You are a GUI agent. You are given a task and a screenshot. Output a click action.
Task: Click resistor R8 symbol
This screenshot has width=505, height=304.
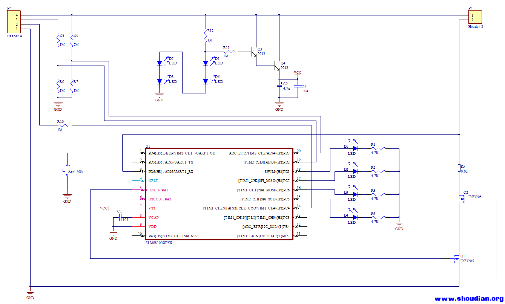[x=58, y=40]
